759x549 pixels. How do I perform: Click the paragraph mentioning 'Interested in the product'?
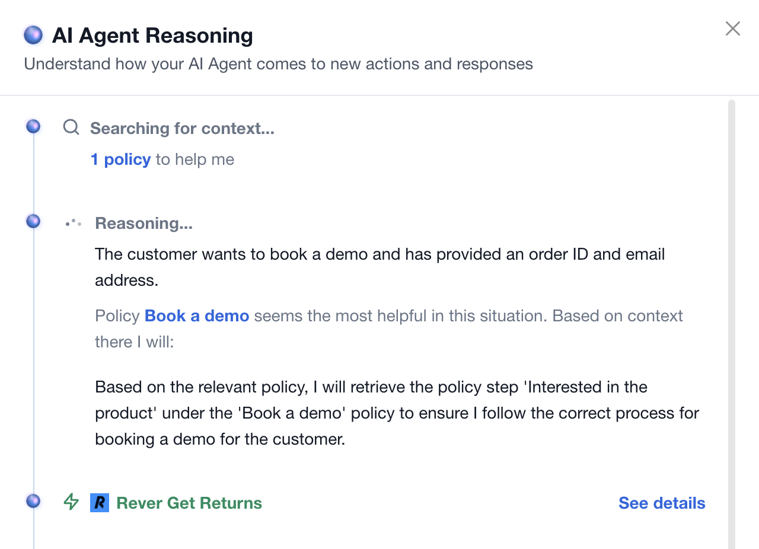pos(397,413)
